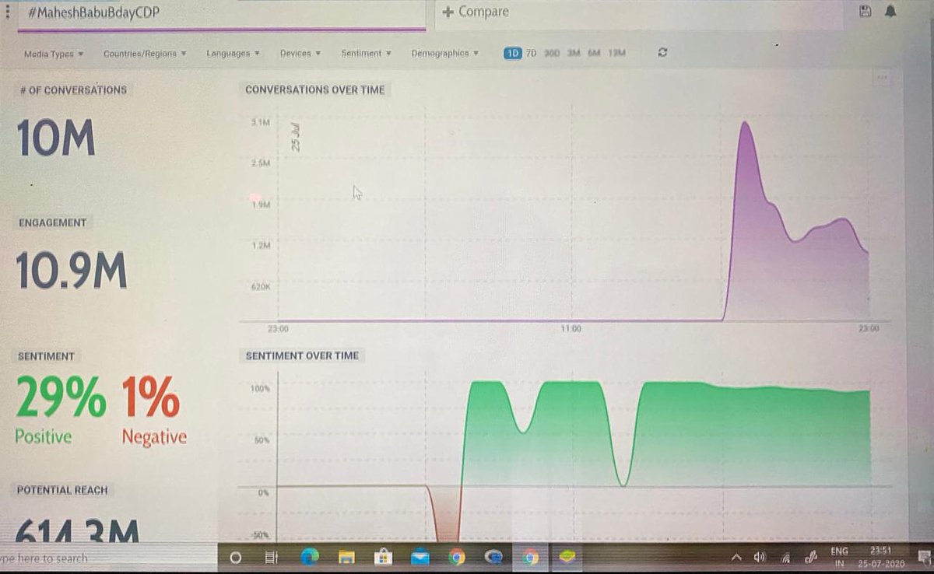Open the Conversations Over Time options menu
The height and width of the screenshot is (574, 934).
click(x=882, y=79)
